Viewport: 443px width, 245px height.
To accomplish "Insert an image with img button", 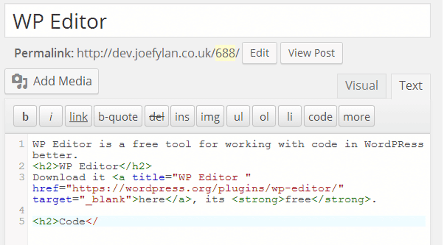I will [x=210, y=116].
